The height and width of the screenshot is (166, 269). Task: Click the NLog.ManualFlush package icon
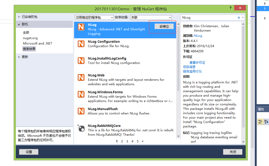(81, 111)
